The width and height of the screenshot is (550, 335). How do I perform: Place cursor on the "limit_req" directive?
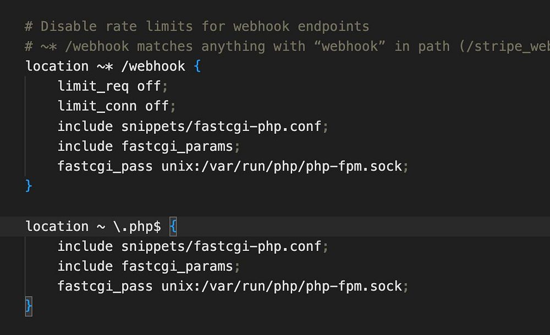93,86
